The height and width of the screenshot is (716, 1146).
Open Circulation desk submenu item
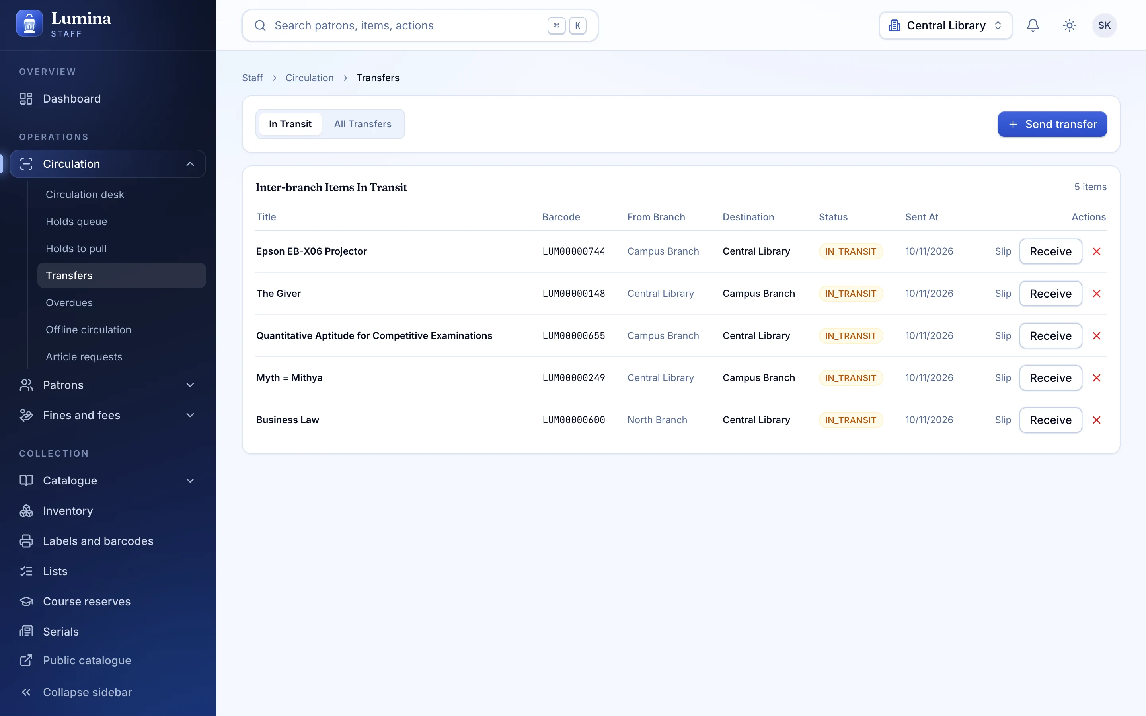122,195
